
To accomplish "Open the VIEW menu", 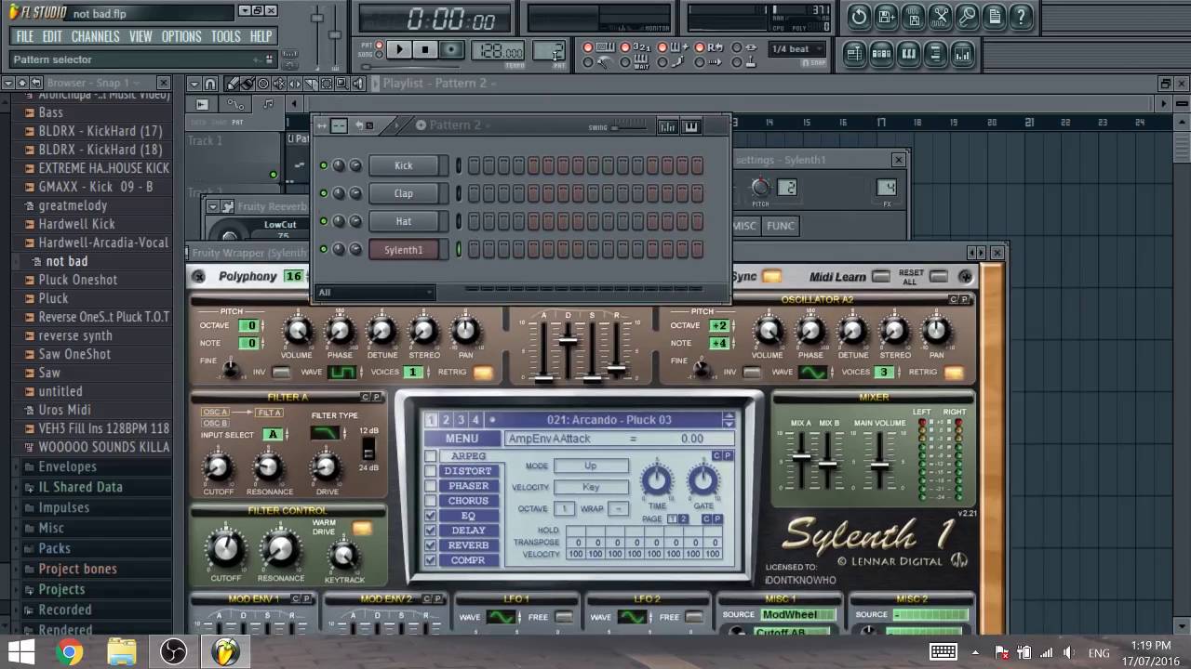I will pyautogui.click(x=141, y=36).
